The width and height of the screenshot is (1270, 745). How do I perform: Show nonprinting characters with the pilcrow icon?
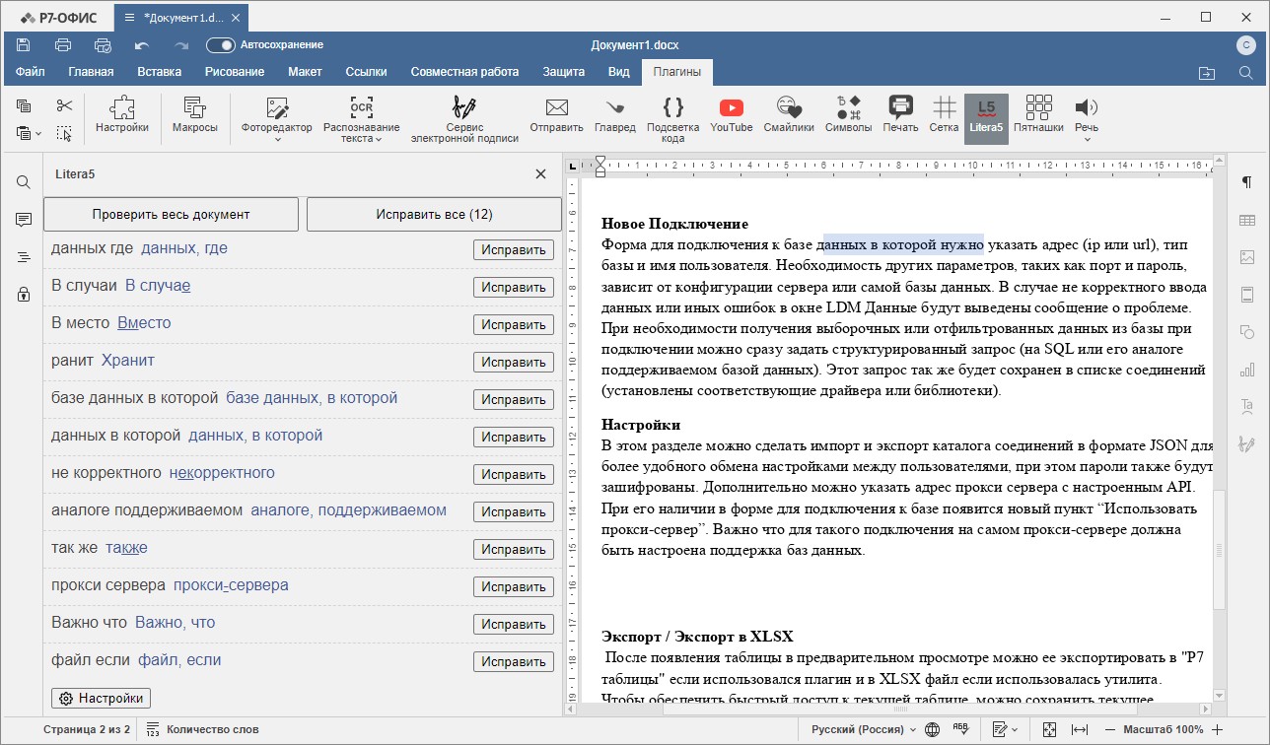click(x=1246, y=182)
